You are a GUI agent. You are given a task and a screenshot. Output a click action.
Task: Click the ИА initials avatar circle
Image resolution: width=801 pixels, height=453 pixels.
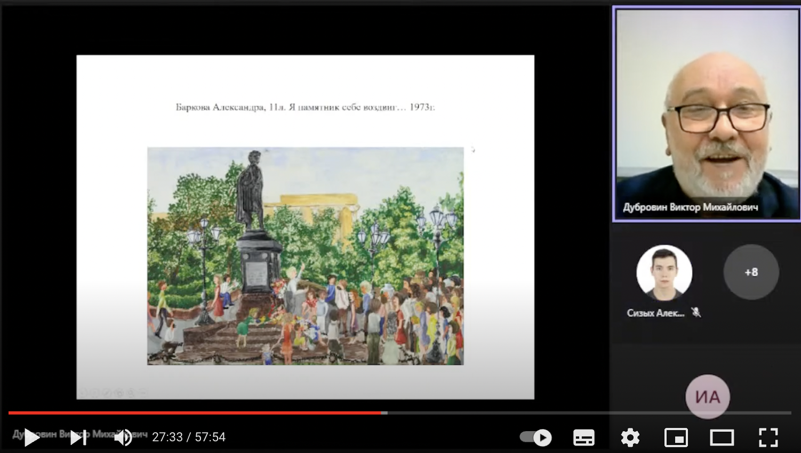(707, 397)
